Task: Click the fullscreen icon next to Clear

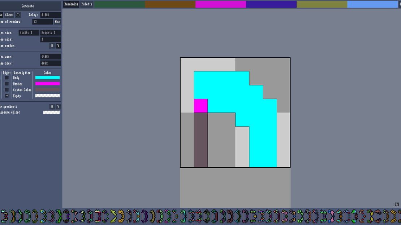Action: 18,15
